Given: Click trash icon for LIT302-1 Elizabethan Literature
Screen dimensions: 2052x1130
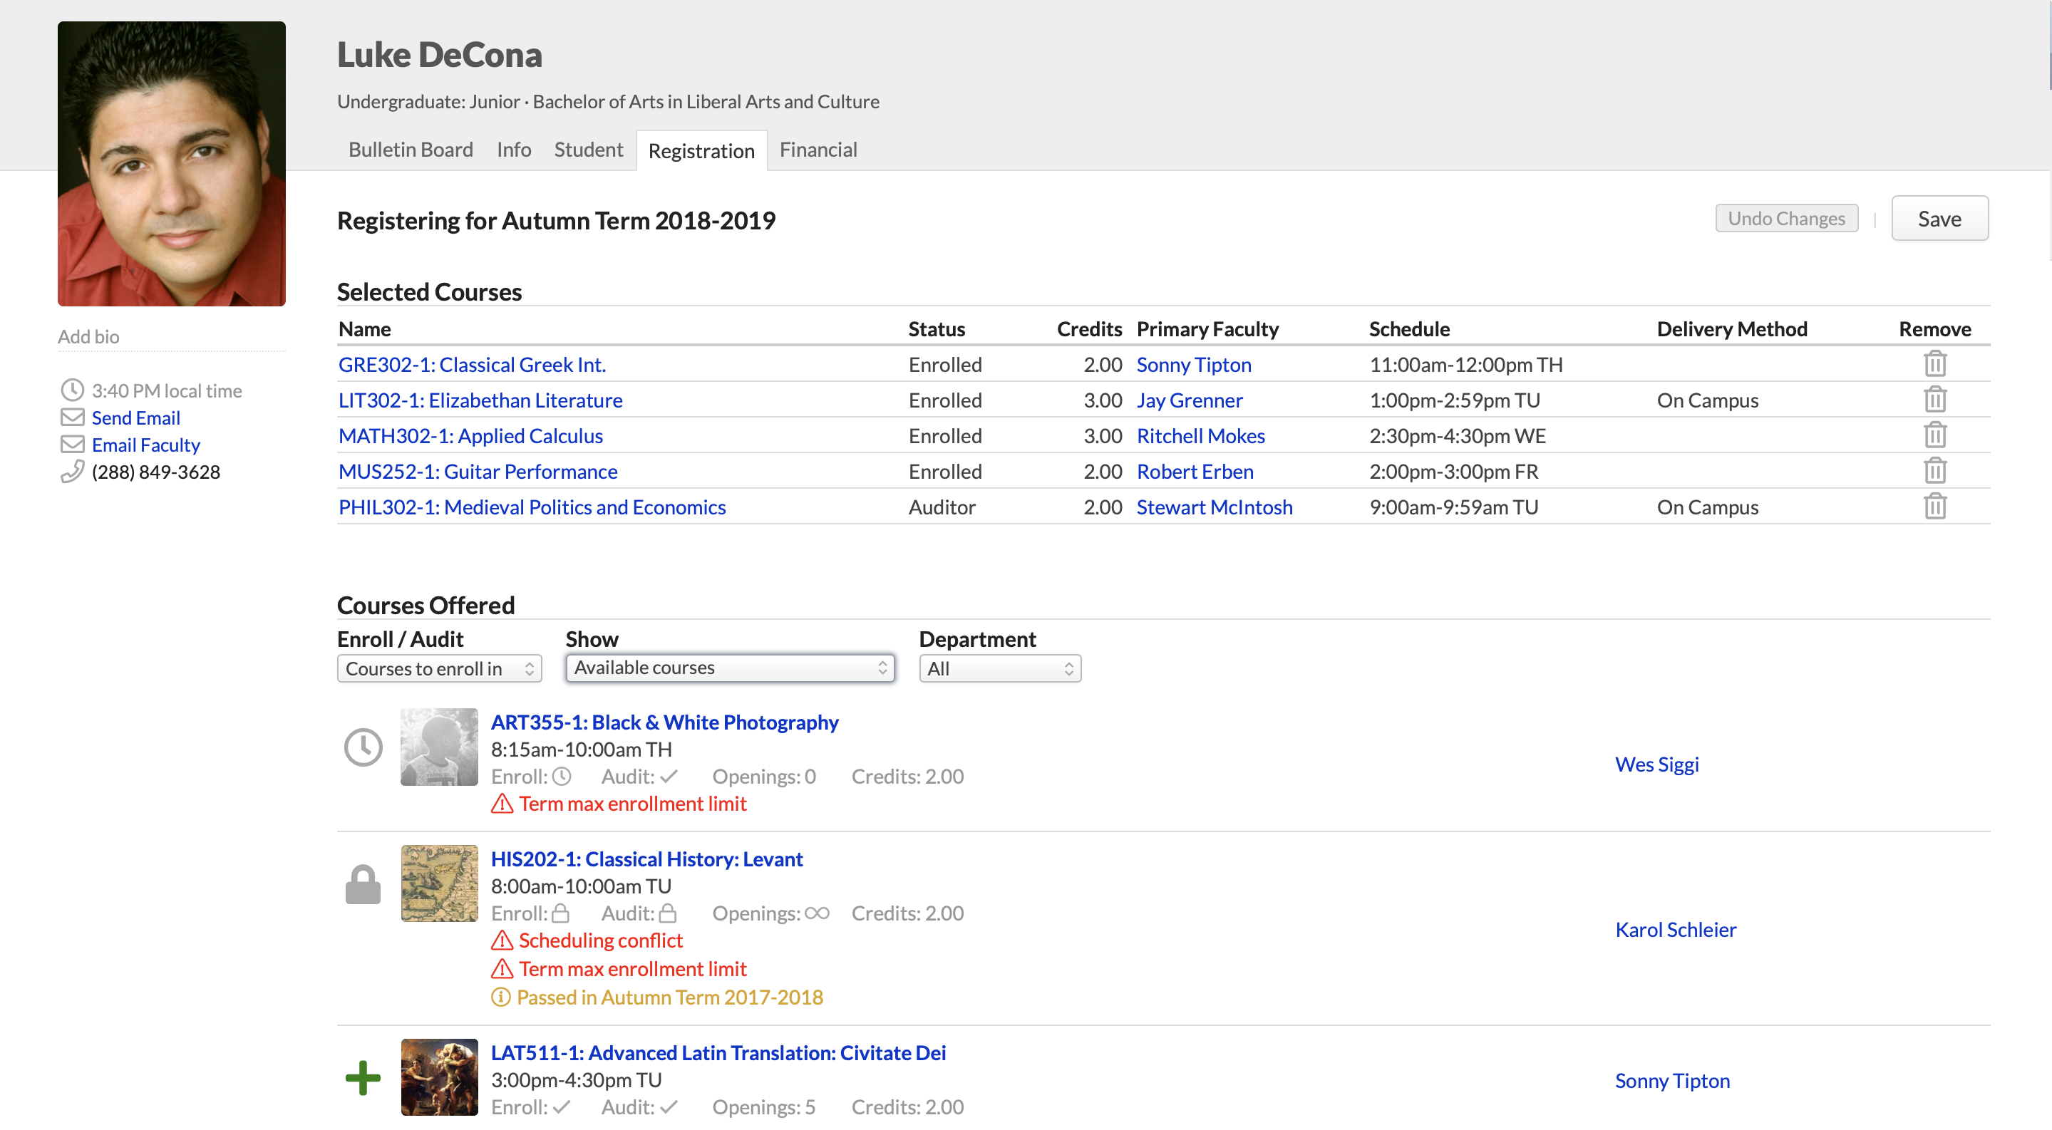Looking at the screenshot, I should click(x=1934, y=400).
